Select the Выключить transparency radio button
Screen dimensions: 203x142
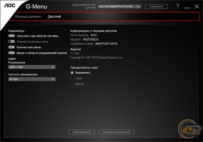(72, 72)
